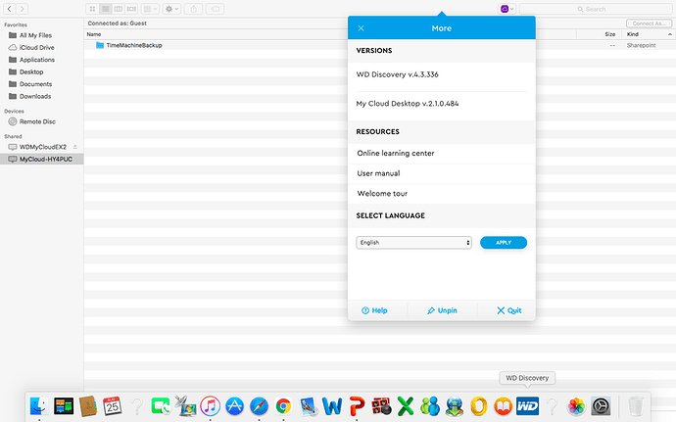Viewport: 676px width, 422px height.
Task: Open the English language dropdown
Action: click(413, 242)
